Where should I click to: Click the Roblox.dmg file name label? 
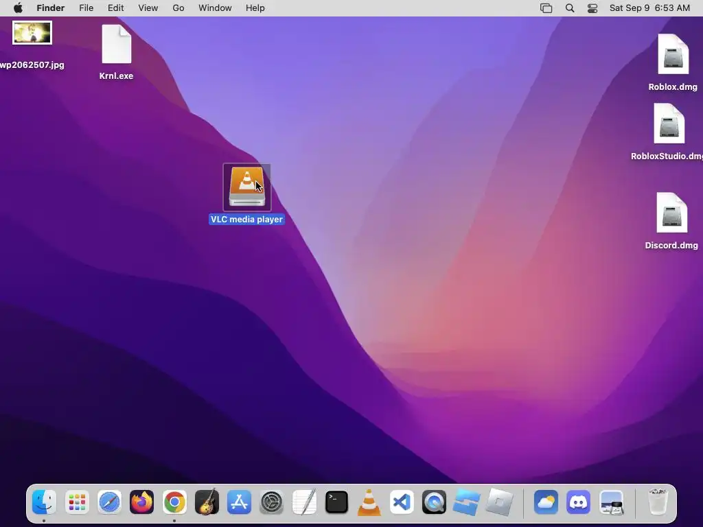tap(673, 86)
